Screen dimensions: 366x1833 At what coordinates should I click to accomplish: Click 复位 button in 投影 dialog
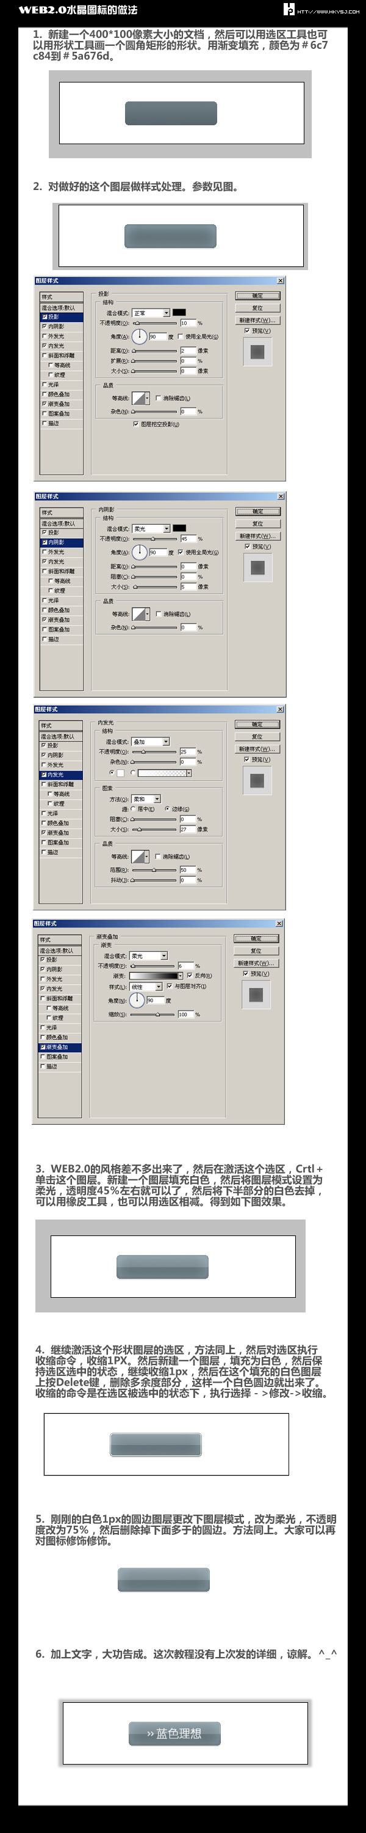pos(257,307)
